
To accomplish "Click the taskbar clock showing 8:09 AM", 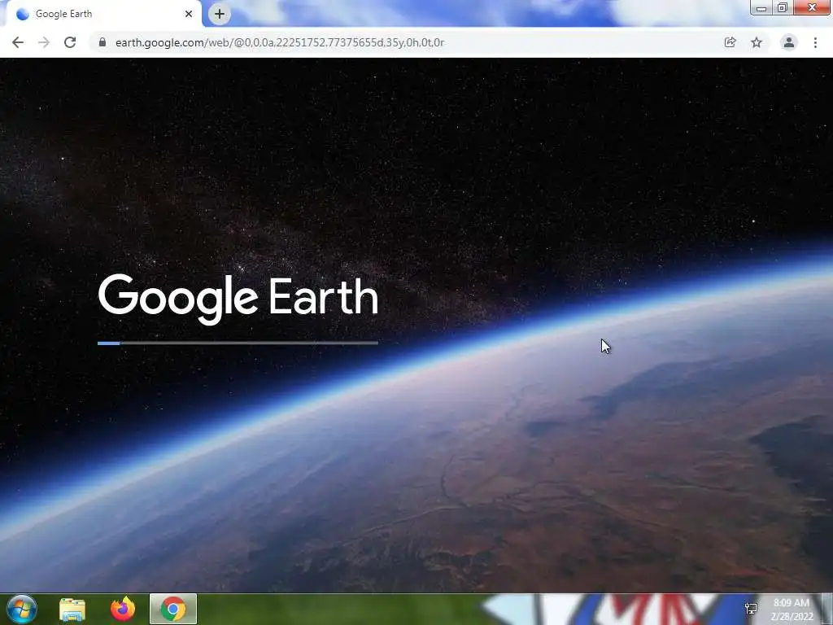I will [792, 610].
